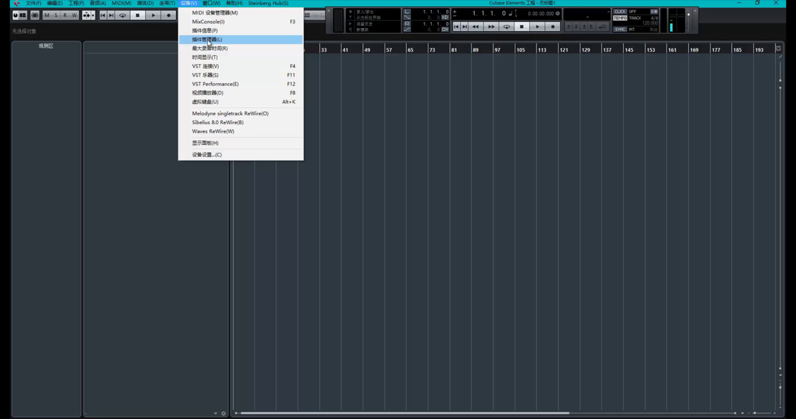Go to next marker in top-left toolbar
The image size is (796, 419).
click(111, 15)
